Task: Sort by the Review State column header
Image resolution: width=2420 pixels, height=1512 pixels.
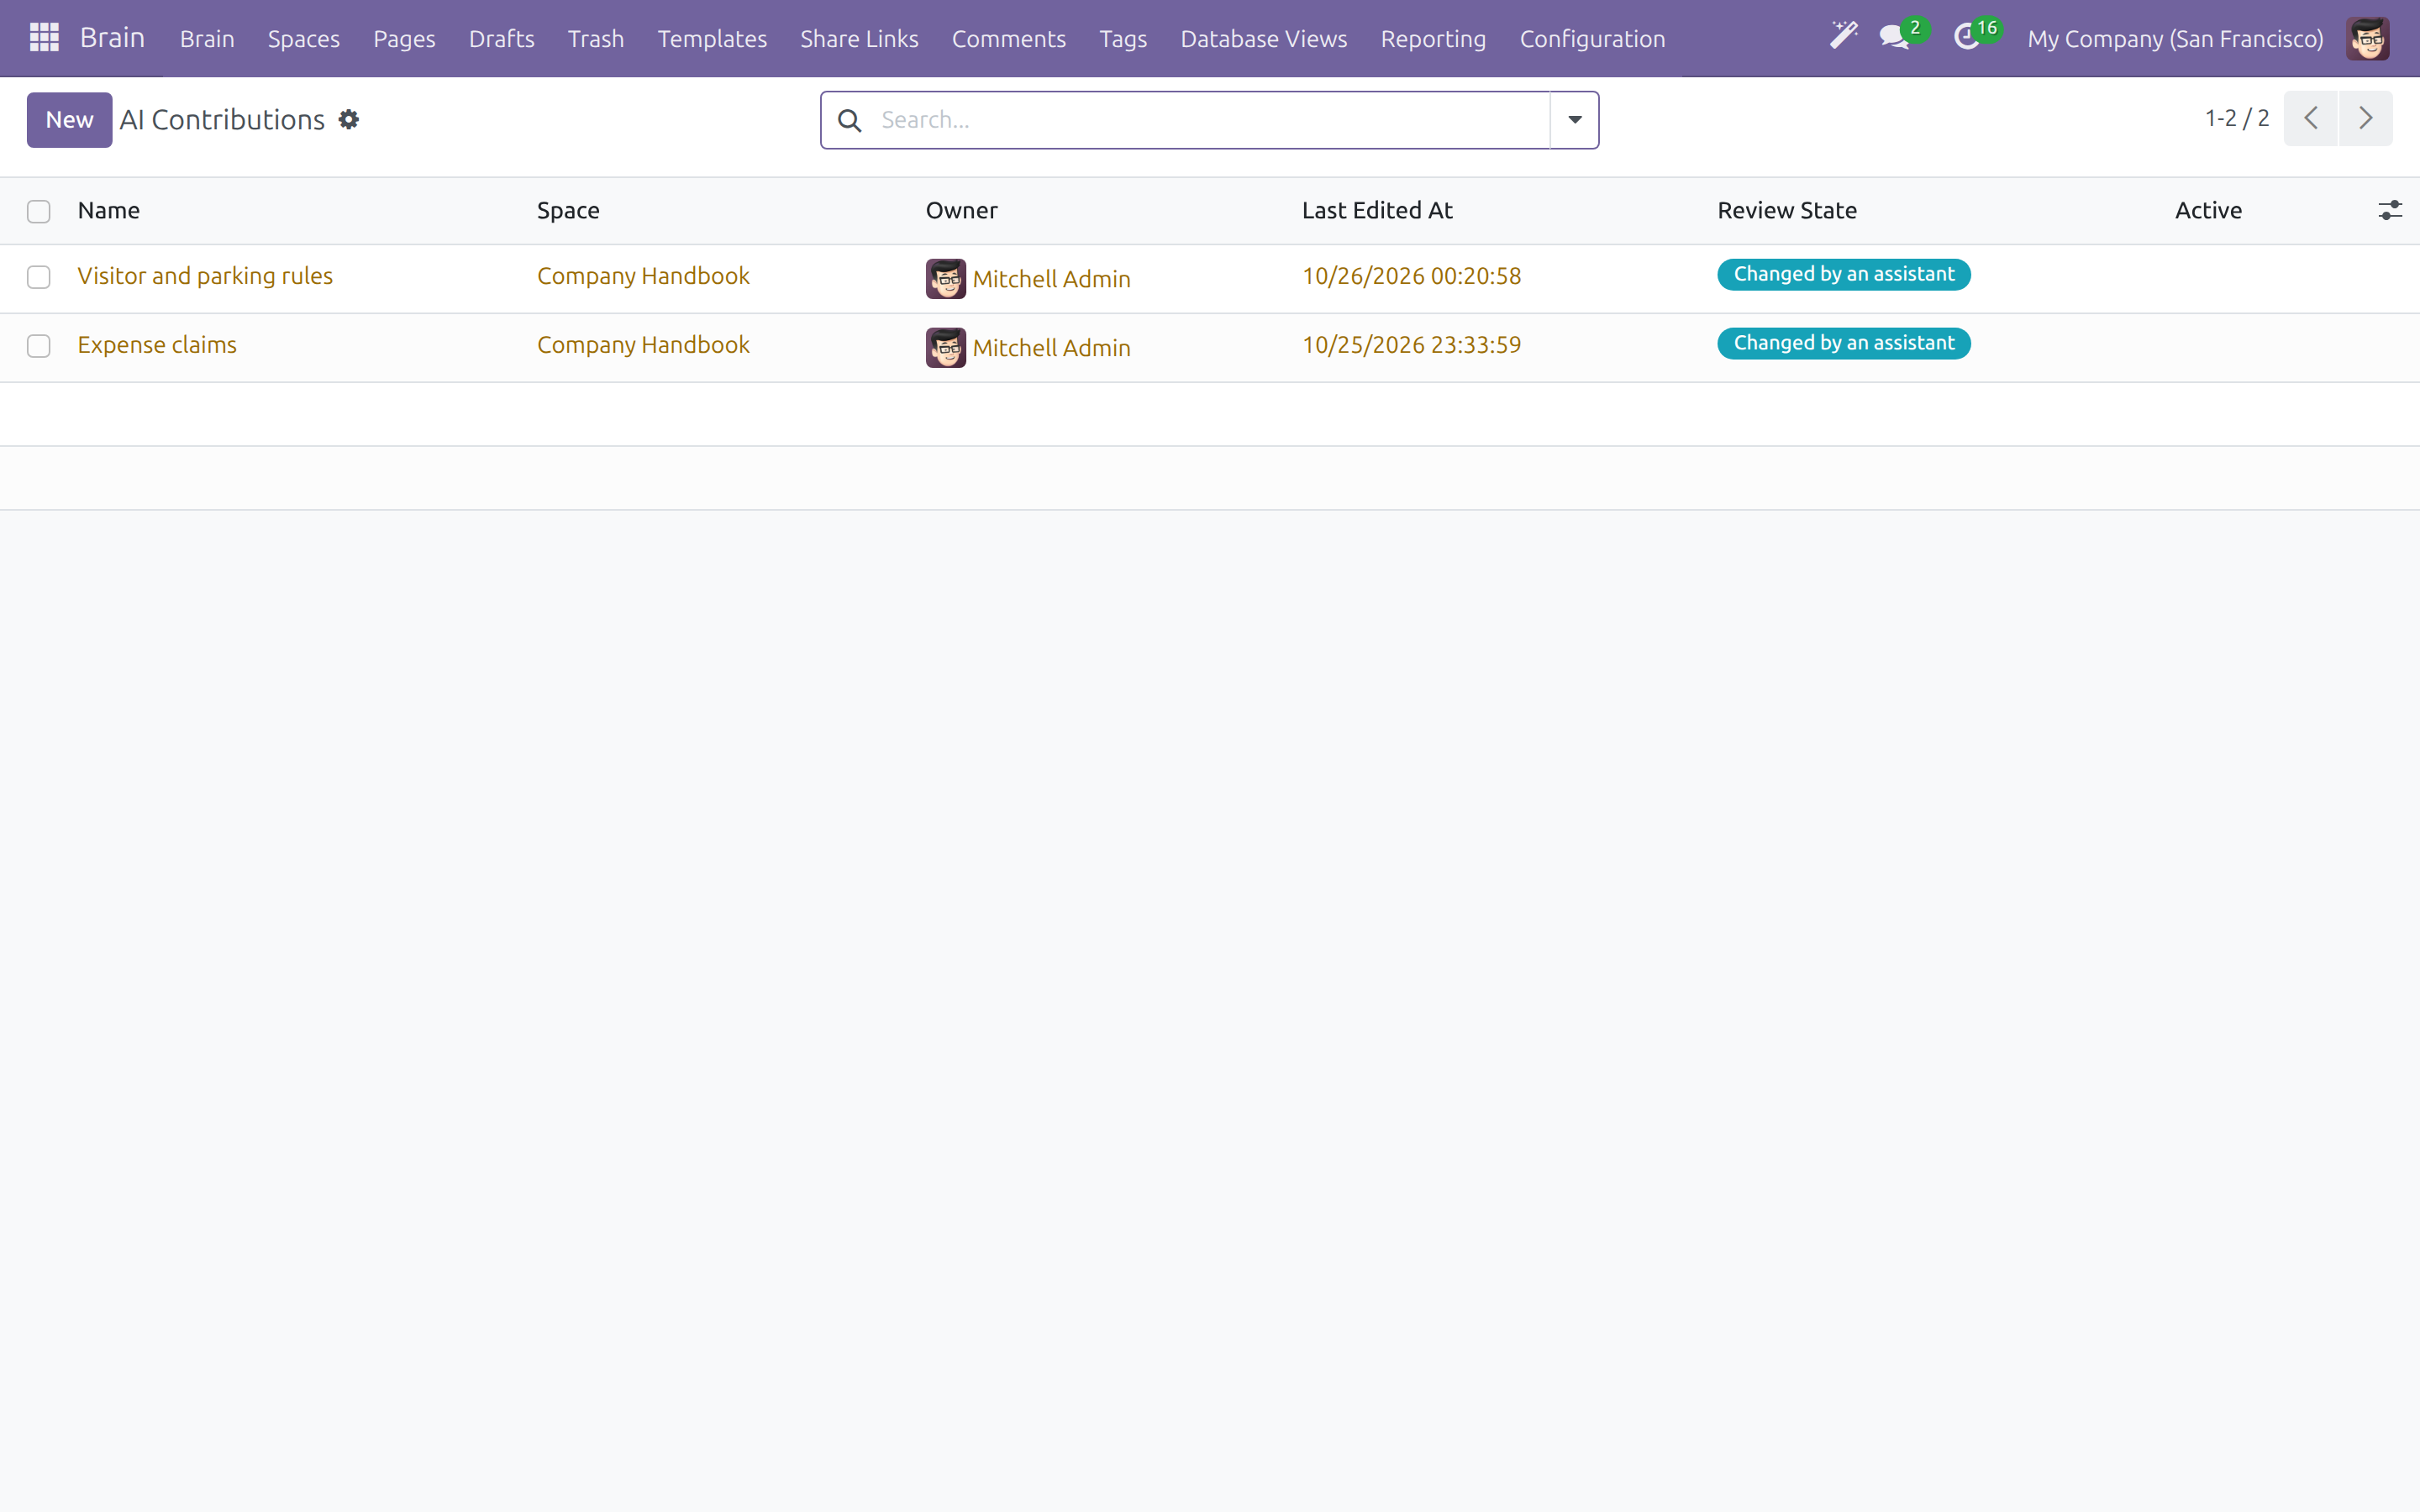Action: (1787, 210)
